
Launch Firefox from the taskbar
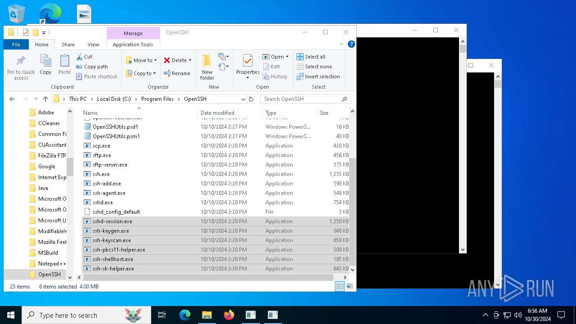[229, 315]
